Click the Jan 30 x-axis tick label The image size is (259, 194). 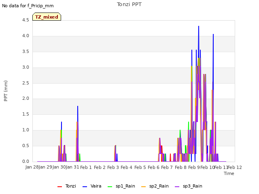(59, 167)
